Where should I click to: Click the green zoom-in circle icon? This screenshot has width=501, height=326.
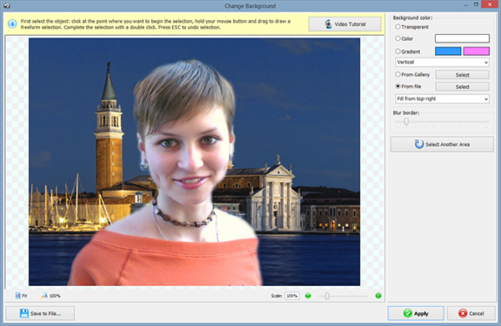click(378, 296)
